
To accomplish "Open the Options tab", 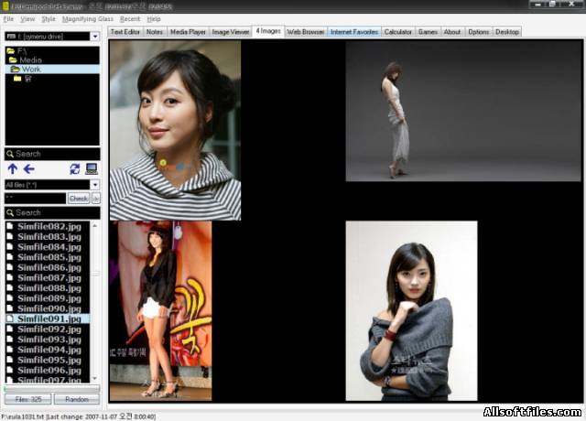I will pyautogui.click(x=479, y=32).
